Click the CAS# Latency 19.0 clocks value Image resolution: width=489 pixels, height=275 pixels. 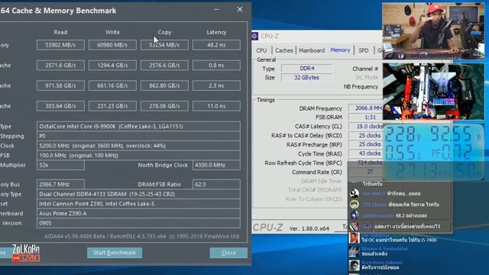(x=365, y=126)
